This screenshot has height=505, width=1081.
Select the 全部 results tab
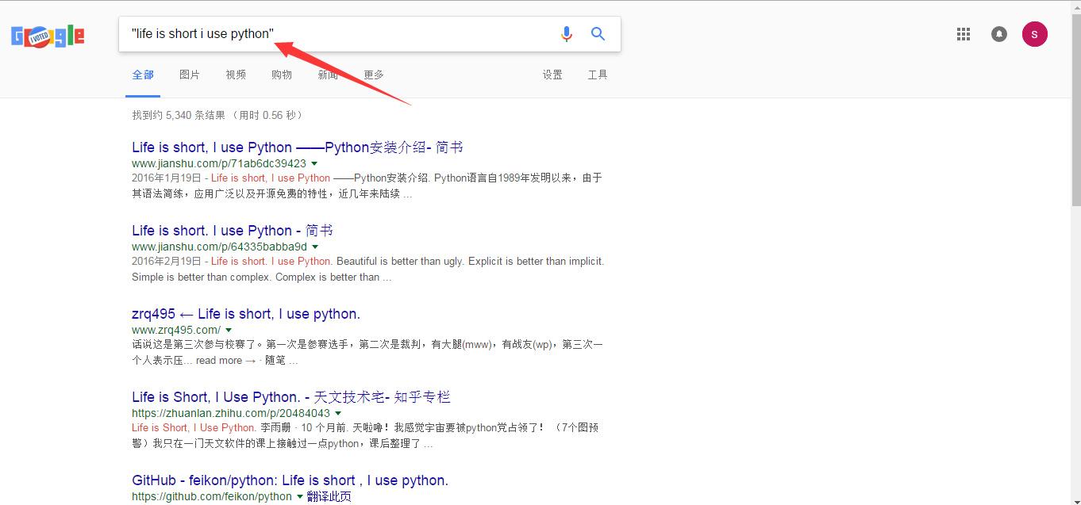[143, 75]
